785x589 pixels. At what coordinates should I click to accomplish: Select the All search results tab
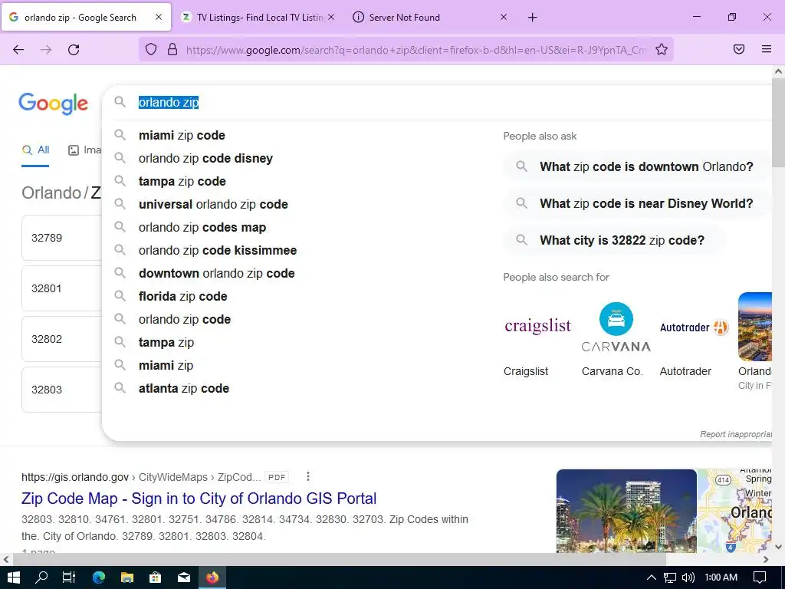pos(35,150)
